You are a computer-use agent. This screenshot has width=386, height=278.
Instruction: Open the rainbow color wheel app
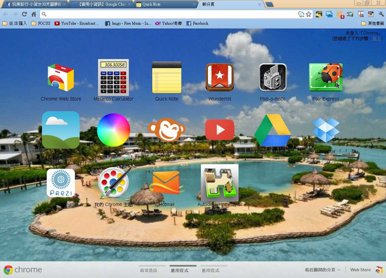[113, 130]
